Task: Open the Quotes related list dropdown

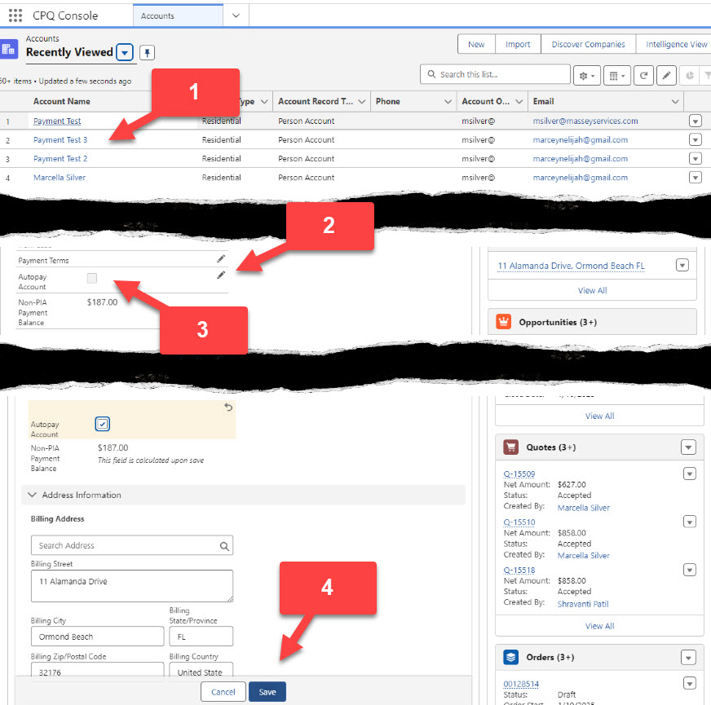Action: click(688, 447)
